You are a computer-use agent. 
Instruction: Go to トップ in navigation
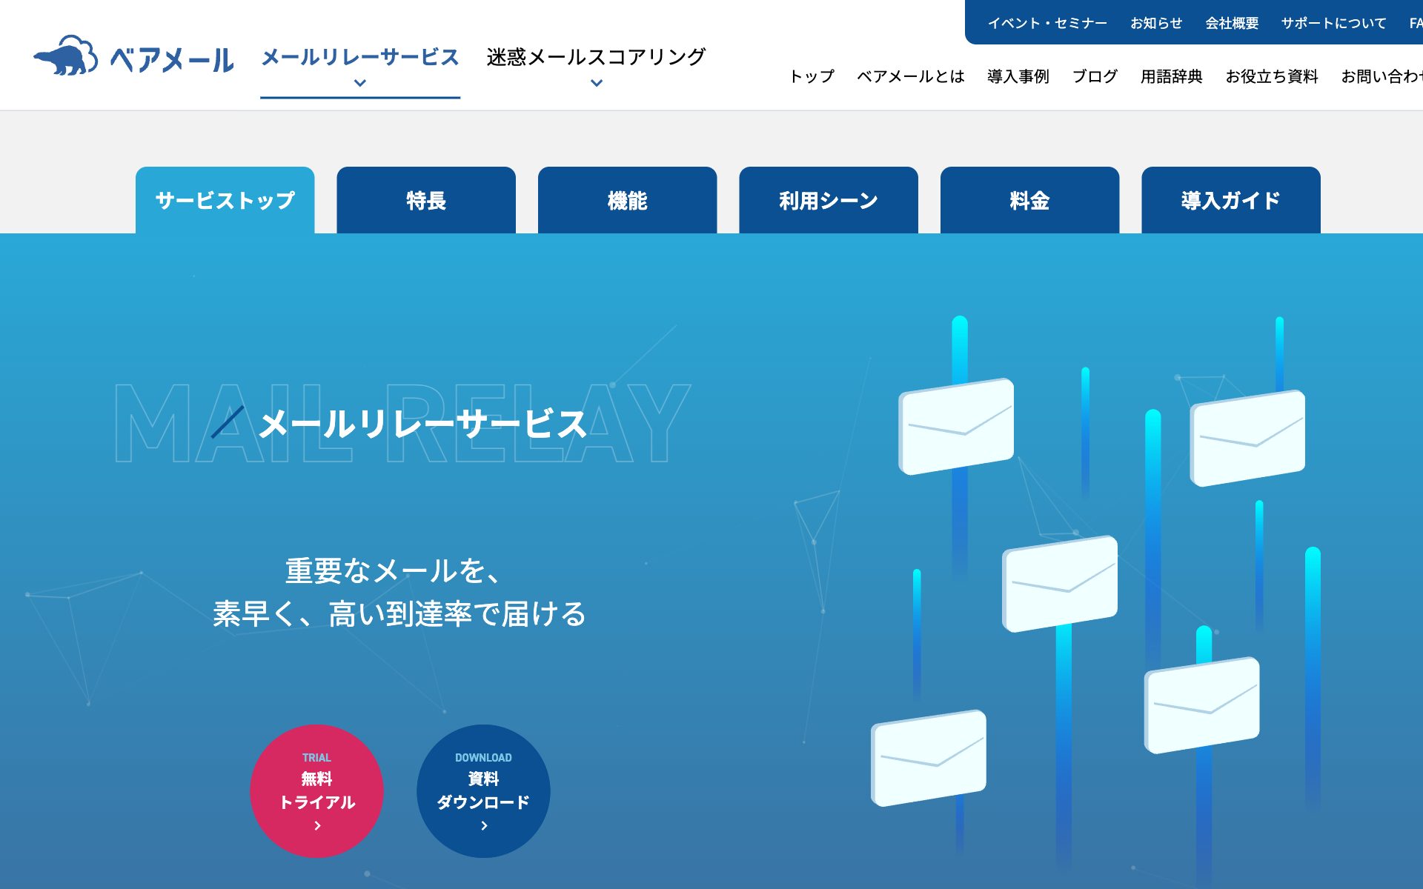click(812, 76)
